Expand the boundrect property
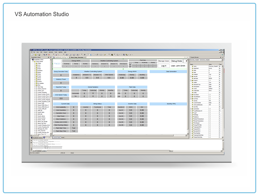This screenshot has width=259, height=196. [191, 95]
